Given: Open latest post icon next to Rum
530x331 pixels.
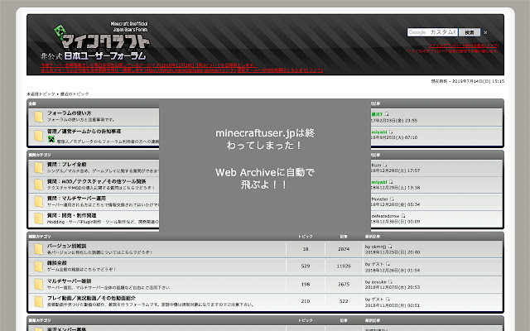Looking at the screenshot, I should point(384,165).
